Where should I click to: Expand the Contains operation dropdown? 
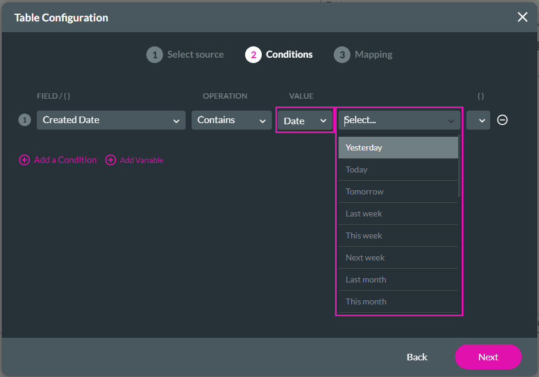click(231, 120)
